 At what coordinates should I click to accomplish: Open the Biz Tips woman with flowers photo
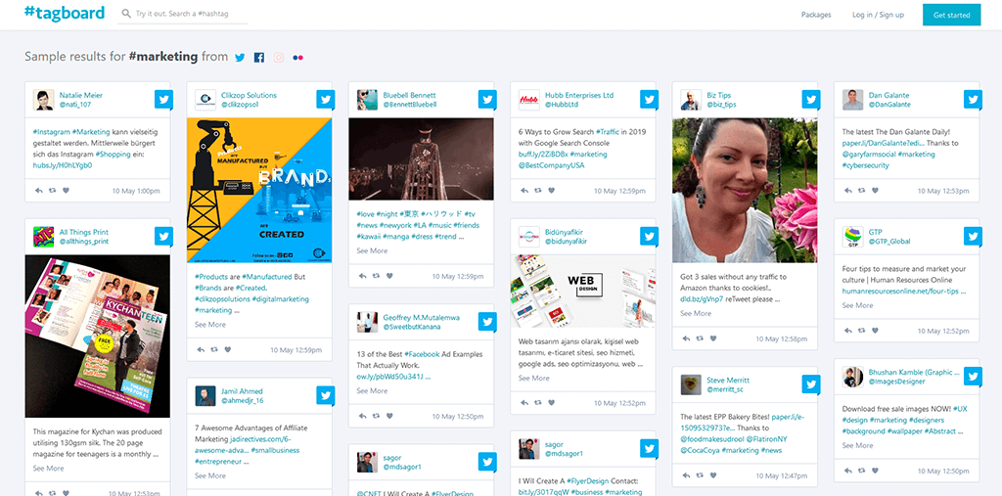click(745, 190)
